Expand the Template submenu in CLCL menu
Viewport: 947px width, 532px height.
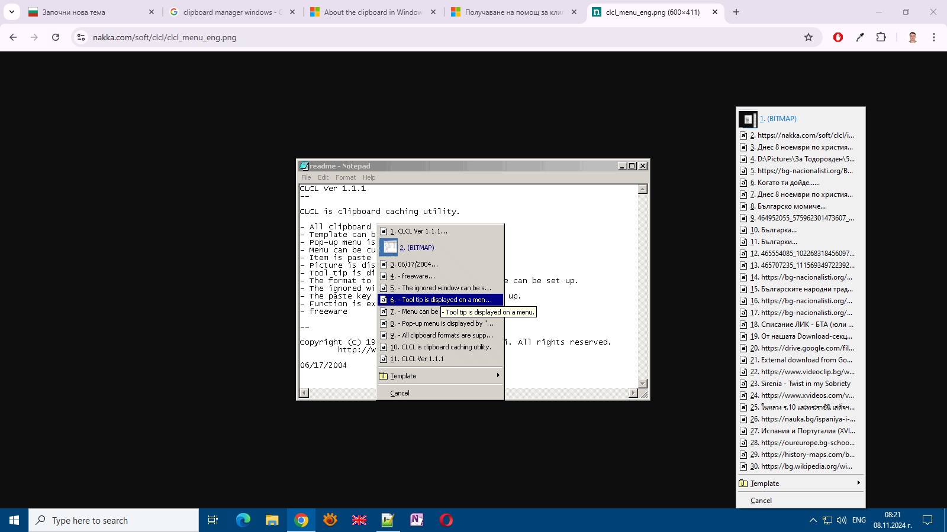801,484
